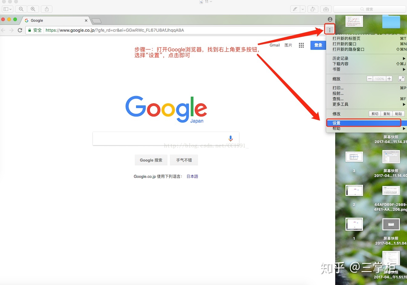The width and height of the screenshot is (407, 285).
Task: Click the blue 登录 sign-in button
Action: [x=318, y=45]
